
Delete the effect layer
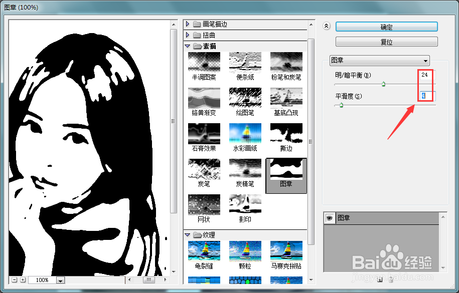[390, 280]
